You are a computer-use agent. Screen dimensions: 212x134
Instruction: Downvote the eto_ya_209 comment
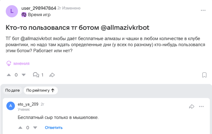[35, 128]
